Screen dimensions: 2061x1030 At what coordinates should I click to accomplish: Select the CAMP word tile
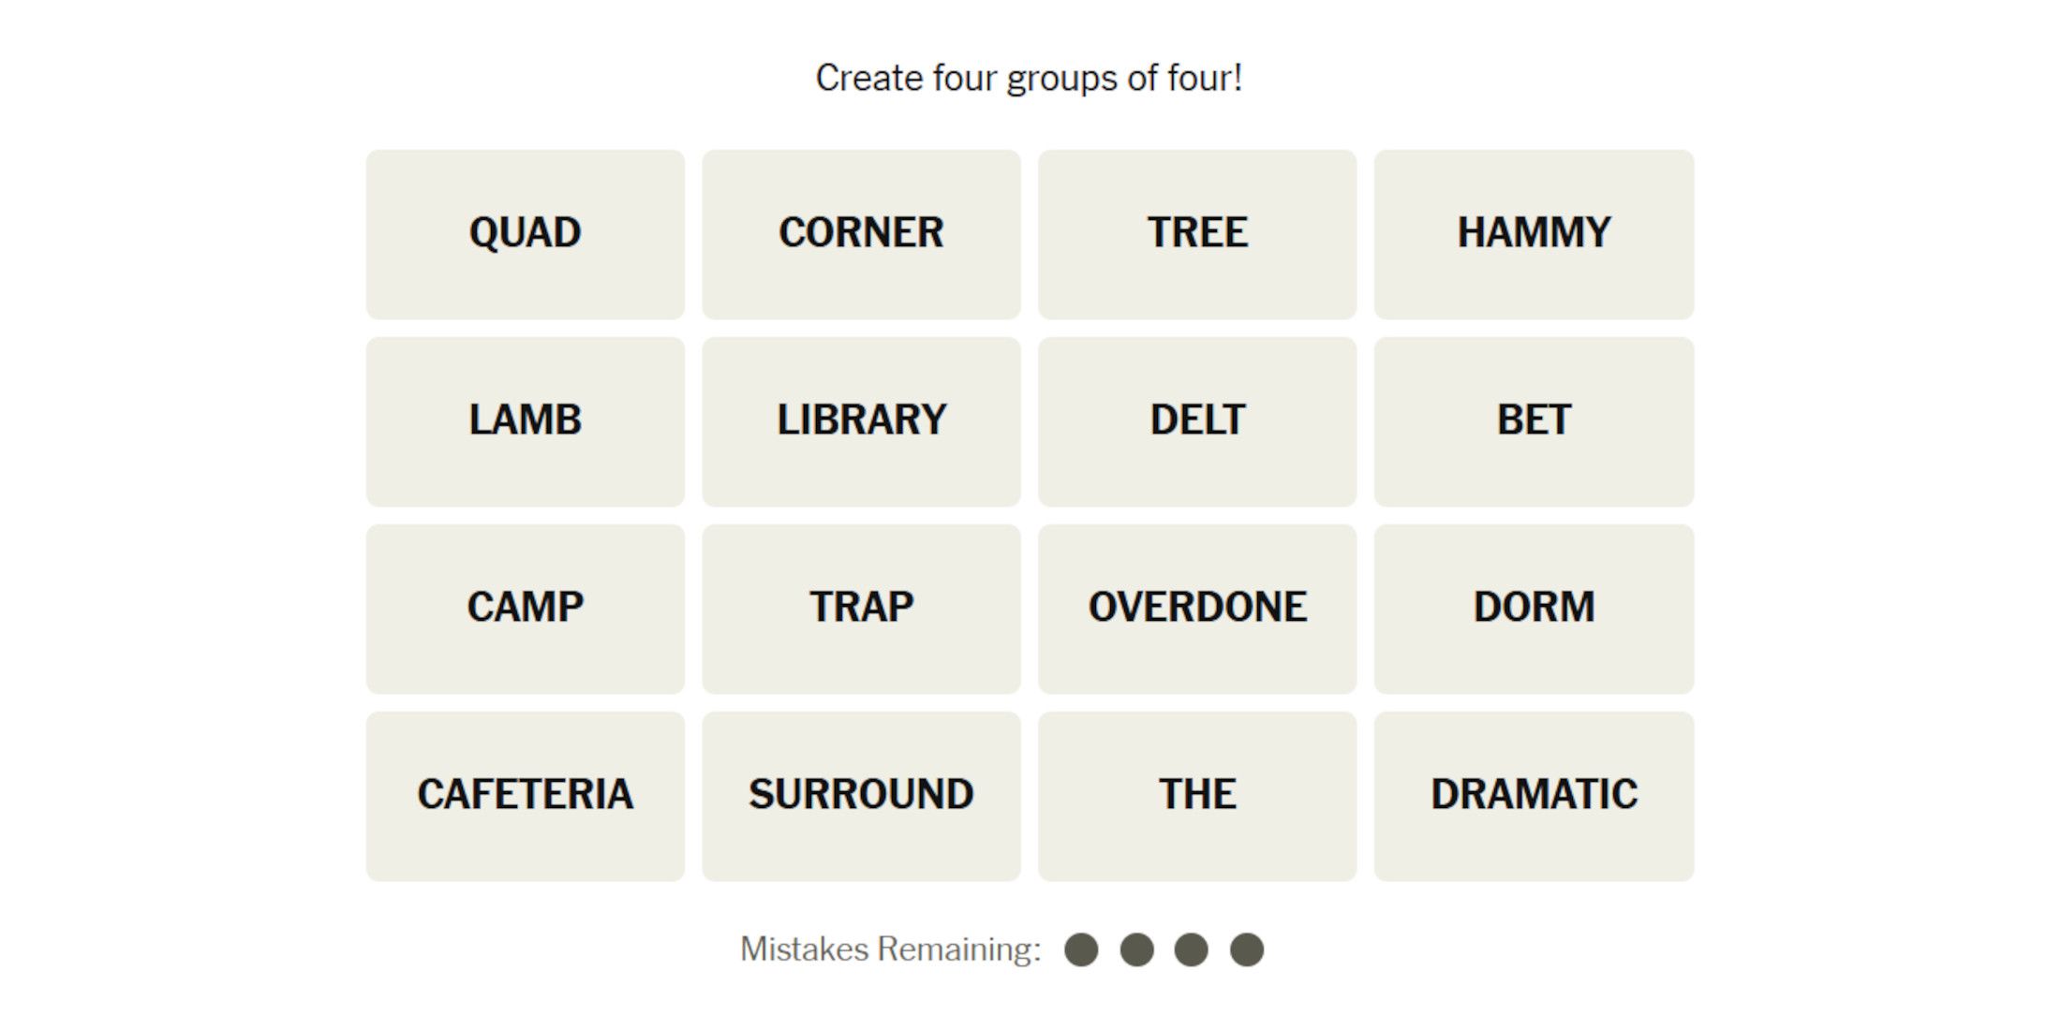(x=525, y=609)
